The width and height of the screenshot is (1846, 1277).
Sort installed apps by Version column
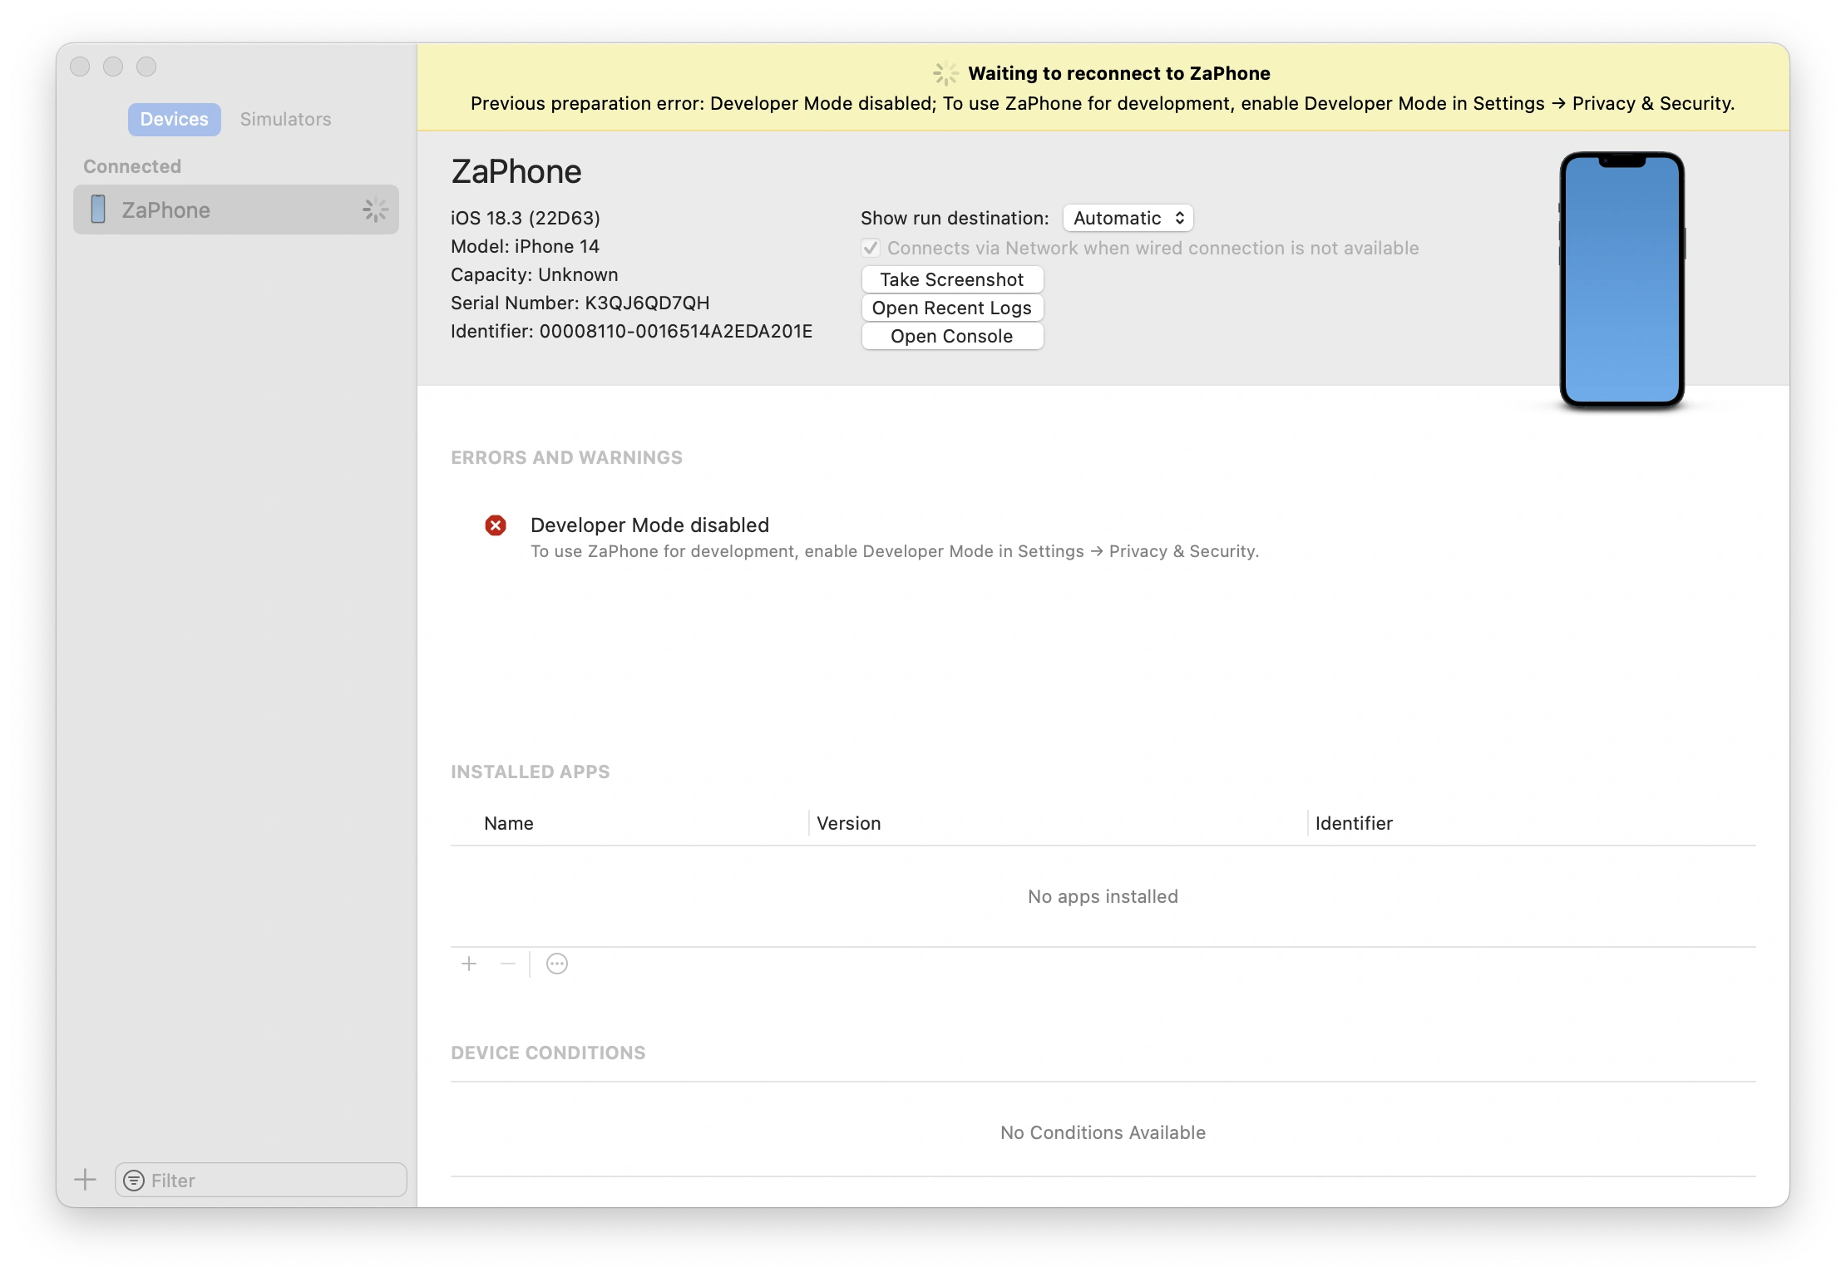click(848, 823)
